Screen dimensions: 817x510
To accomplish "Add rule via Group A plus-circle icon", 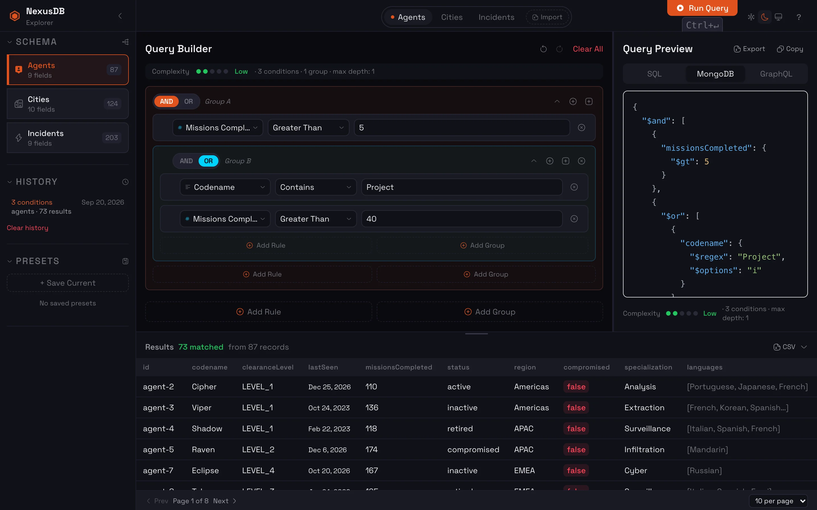I will pos(573,101).
